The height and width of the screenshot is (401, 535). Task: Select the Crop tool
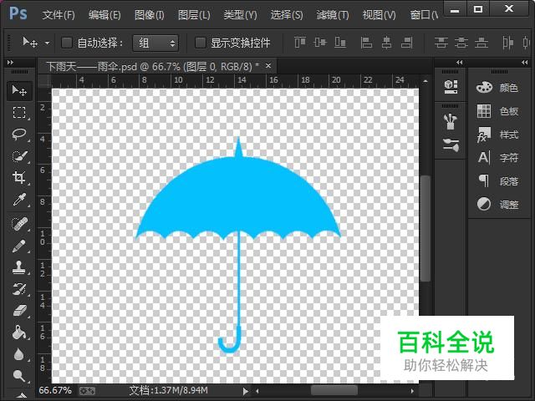click(x=19, y=178)
